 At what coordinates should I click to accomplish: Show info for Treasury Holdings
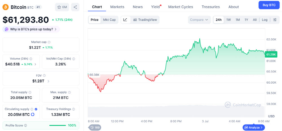(74, 109)
